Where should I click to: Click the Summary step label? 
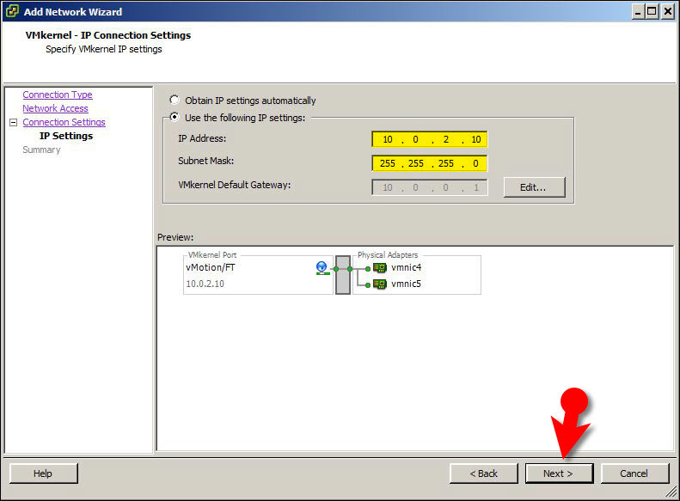(41, 150)
